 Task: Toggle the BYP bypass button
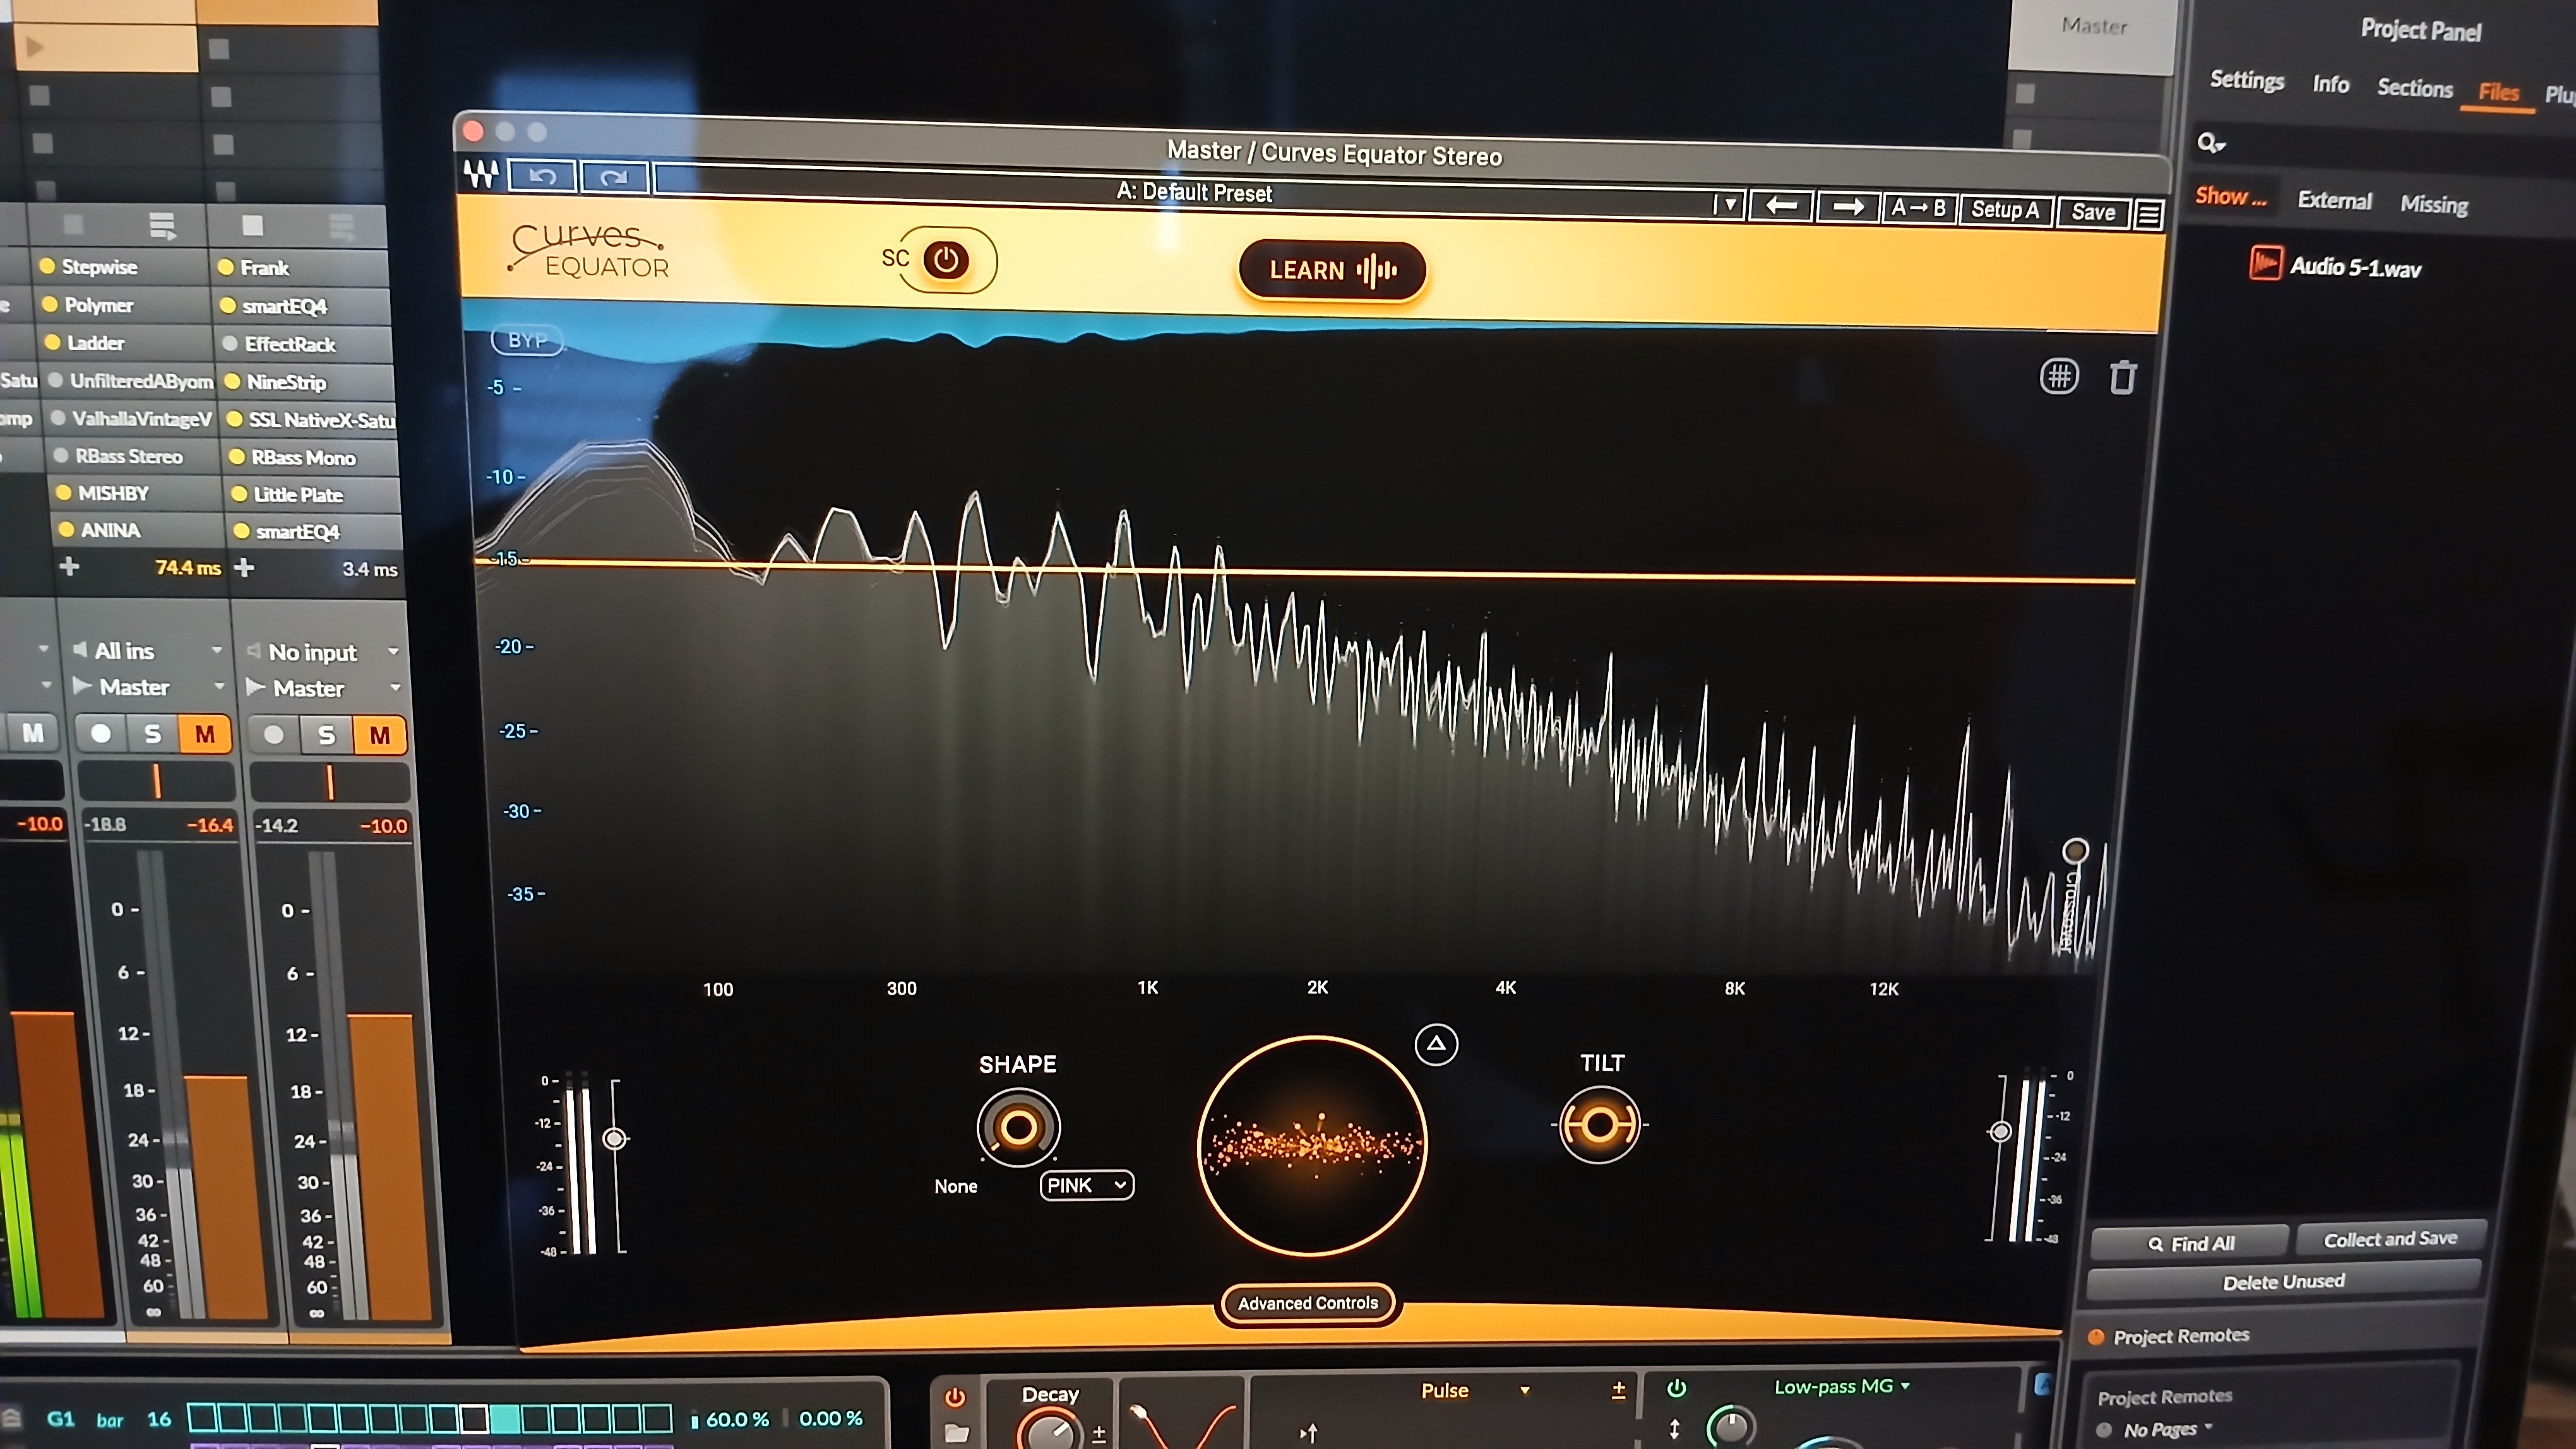[527, 340]
